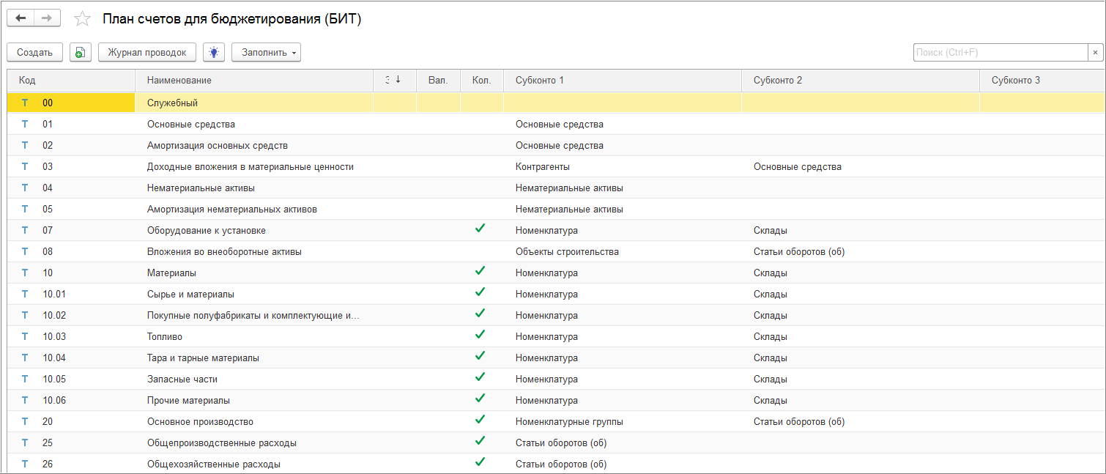Image resolution: width=1106 pixels, height=474 pixels.
Task: Click the light bulb icon button
Action: tap(213, 52)
